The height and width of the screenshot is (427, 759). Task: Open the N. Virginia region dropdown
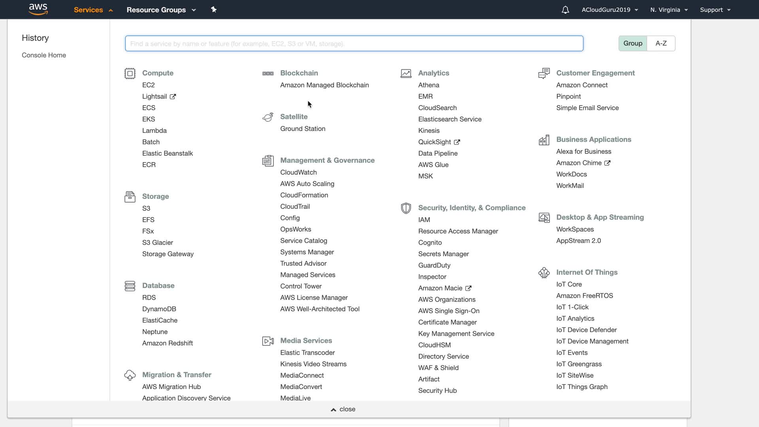click(669, 10)
